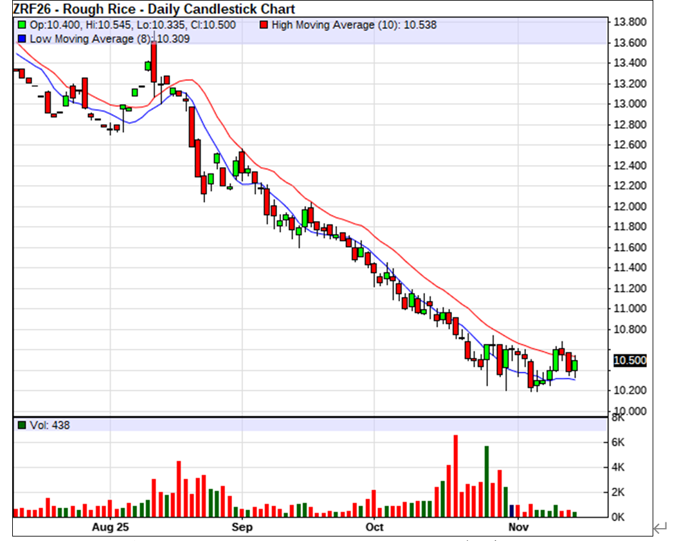Click the blue Low Moving Average legend square
The height and width of the screenshot is (541, 679).
coord(22,39)
